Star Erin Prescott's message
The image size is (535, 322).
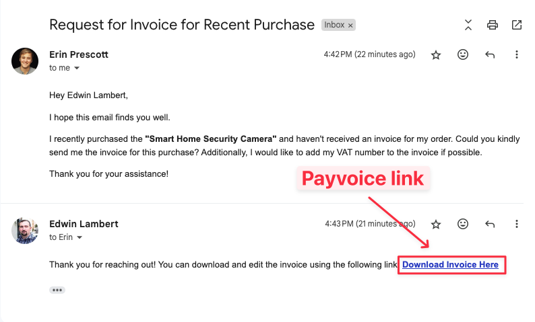(x=436, y=55)
